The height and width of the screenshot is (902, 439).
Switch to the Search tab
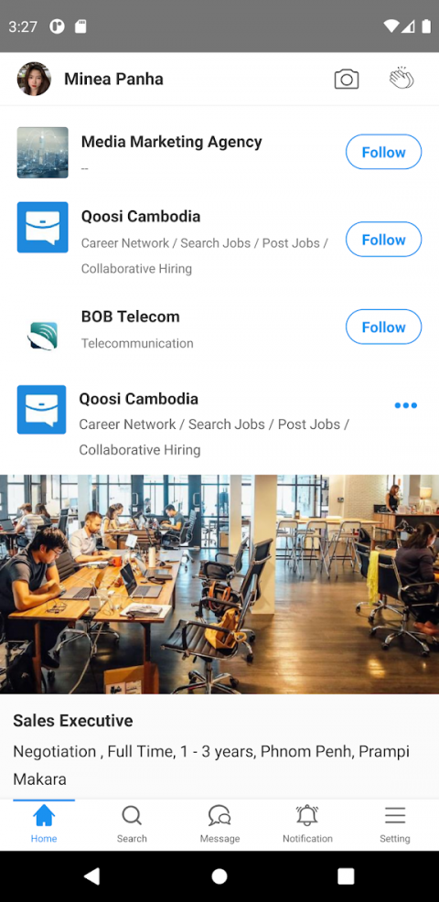click(132, 825)
